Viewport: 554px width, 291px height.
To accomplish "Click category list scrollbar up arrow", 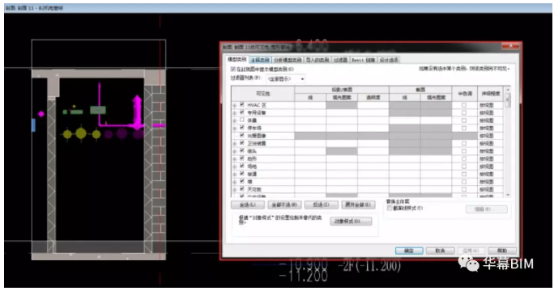I will 508,90.
